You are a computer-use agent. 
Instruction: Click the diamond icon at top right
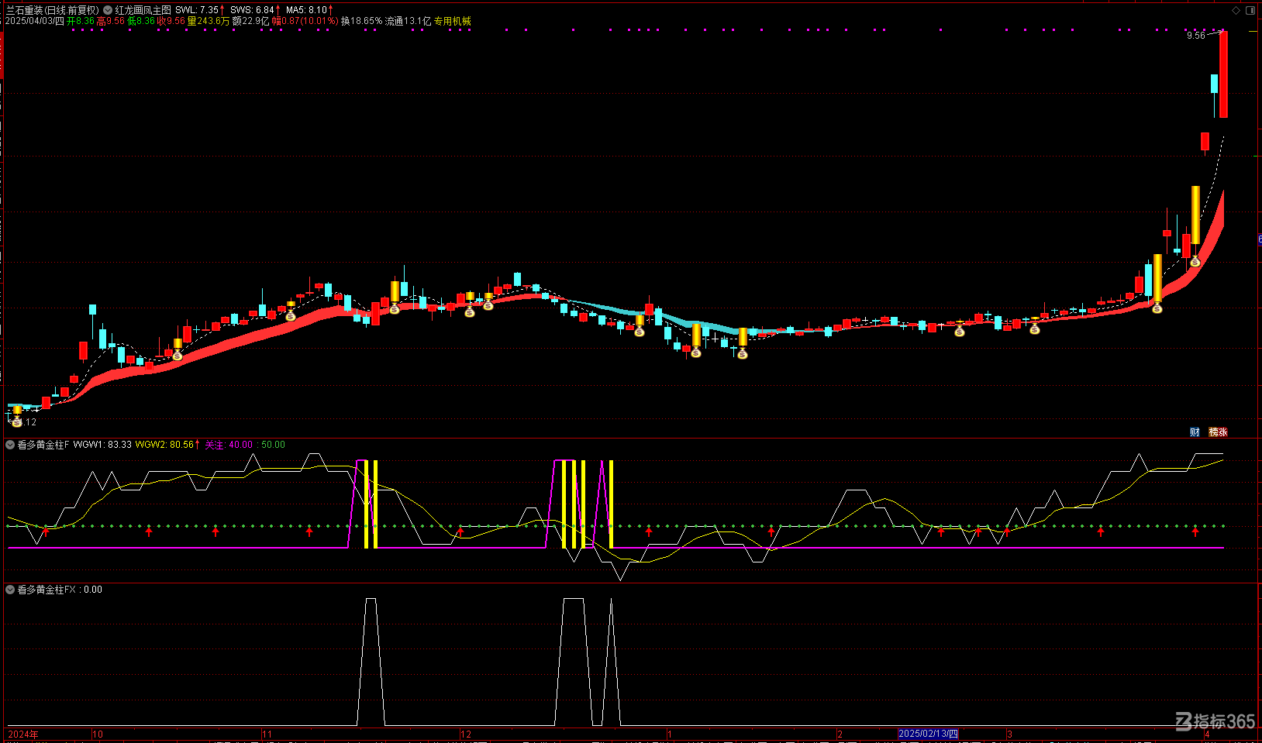coord(1236,10)
